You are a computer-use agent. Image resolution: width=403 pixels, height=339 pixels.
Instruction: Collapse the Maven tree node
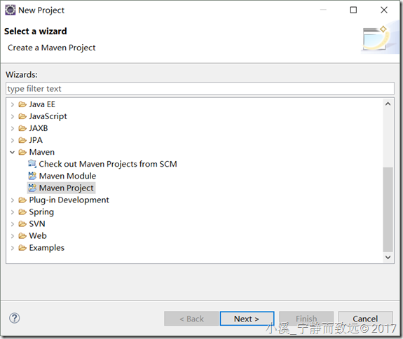[12, 152]
